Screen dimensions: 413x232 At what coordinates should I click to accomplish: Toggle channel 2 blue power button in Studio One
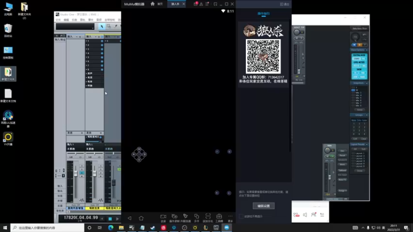point(102,45)
